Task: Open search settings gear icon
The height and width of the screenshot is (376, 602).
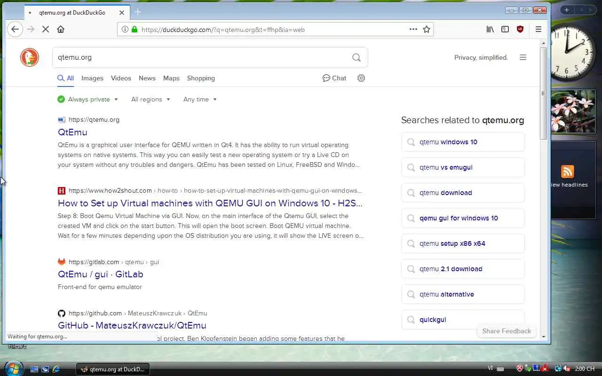Action: (361, 78)
